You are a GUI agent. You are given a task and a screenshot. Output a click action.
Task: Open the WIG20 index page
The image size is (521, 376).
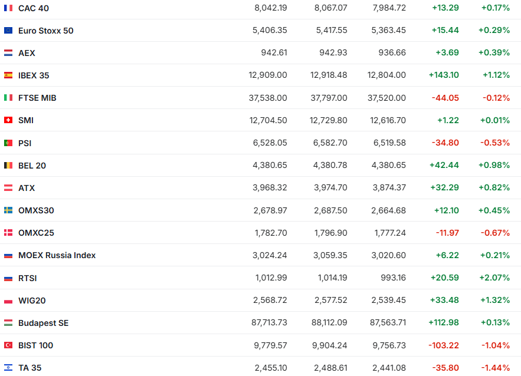coord(32,301)
